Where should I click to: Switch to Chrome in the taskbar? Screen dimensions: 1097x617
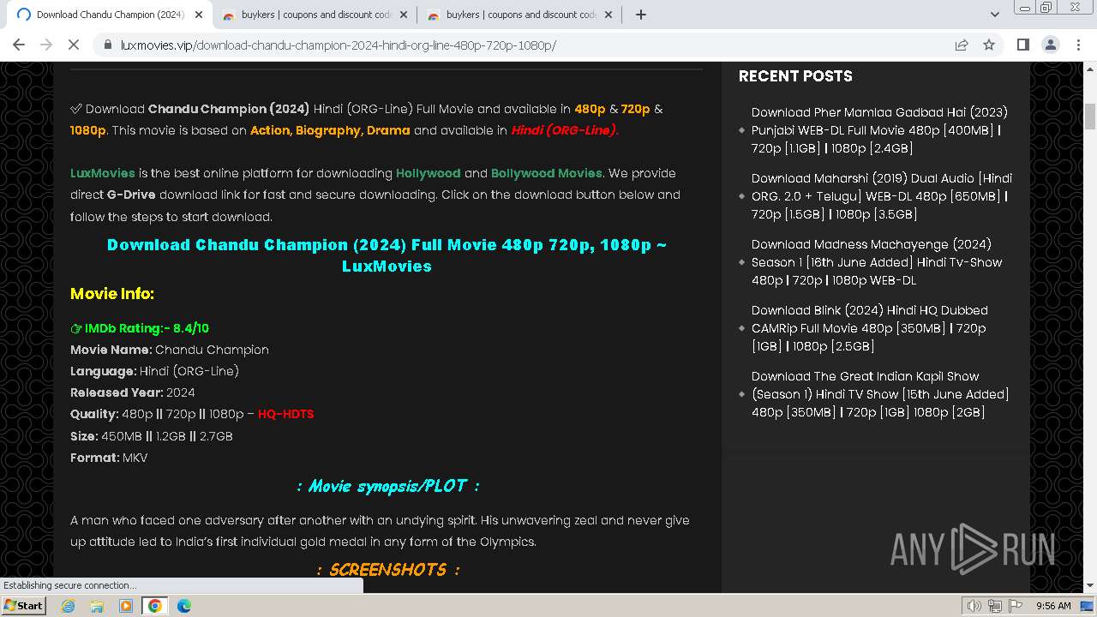pos(154,606)
